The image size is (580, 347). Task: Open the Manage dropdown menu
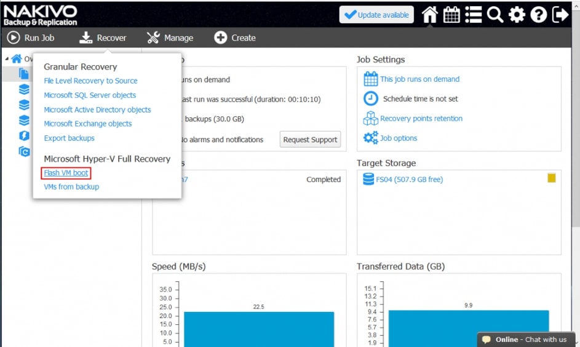pos(170,38)
